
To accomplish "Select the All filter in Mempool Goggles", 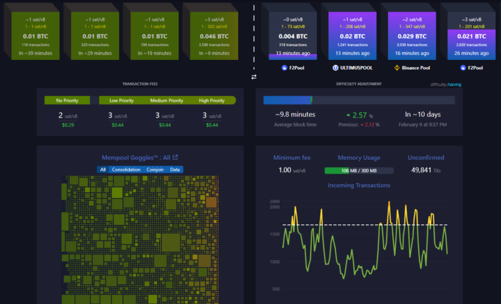I will click(103, 170).
